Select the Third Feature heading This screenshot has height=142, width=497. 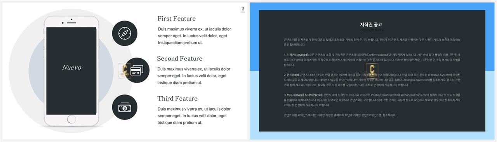coord(177,98)
